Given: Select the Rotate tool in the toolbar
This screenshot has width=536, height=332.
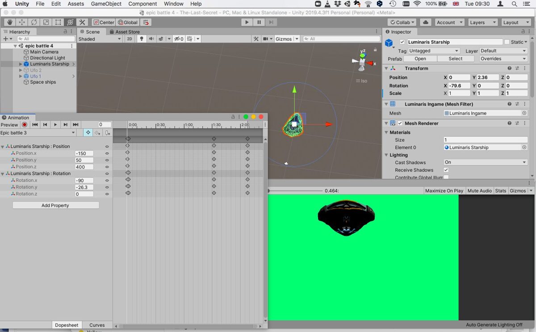Looking at the screenshot, I should (34, 22).
